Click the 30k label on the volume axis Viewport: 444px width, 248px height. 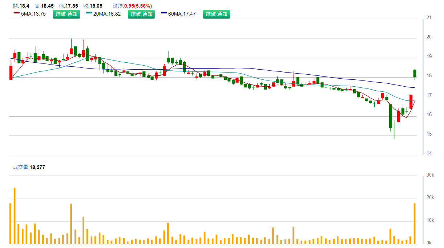(430, 175)
